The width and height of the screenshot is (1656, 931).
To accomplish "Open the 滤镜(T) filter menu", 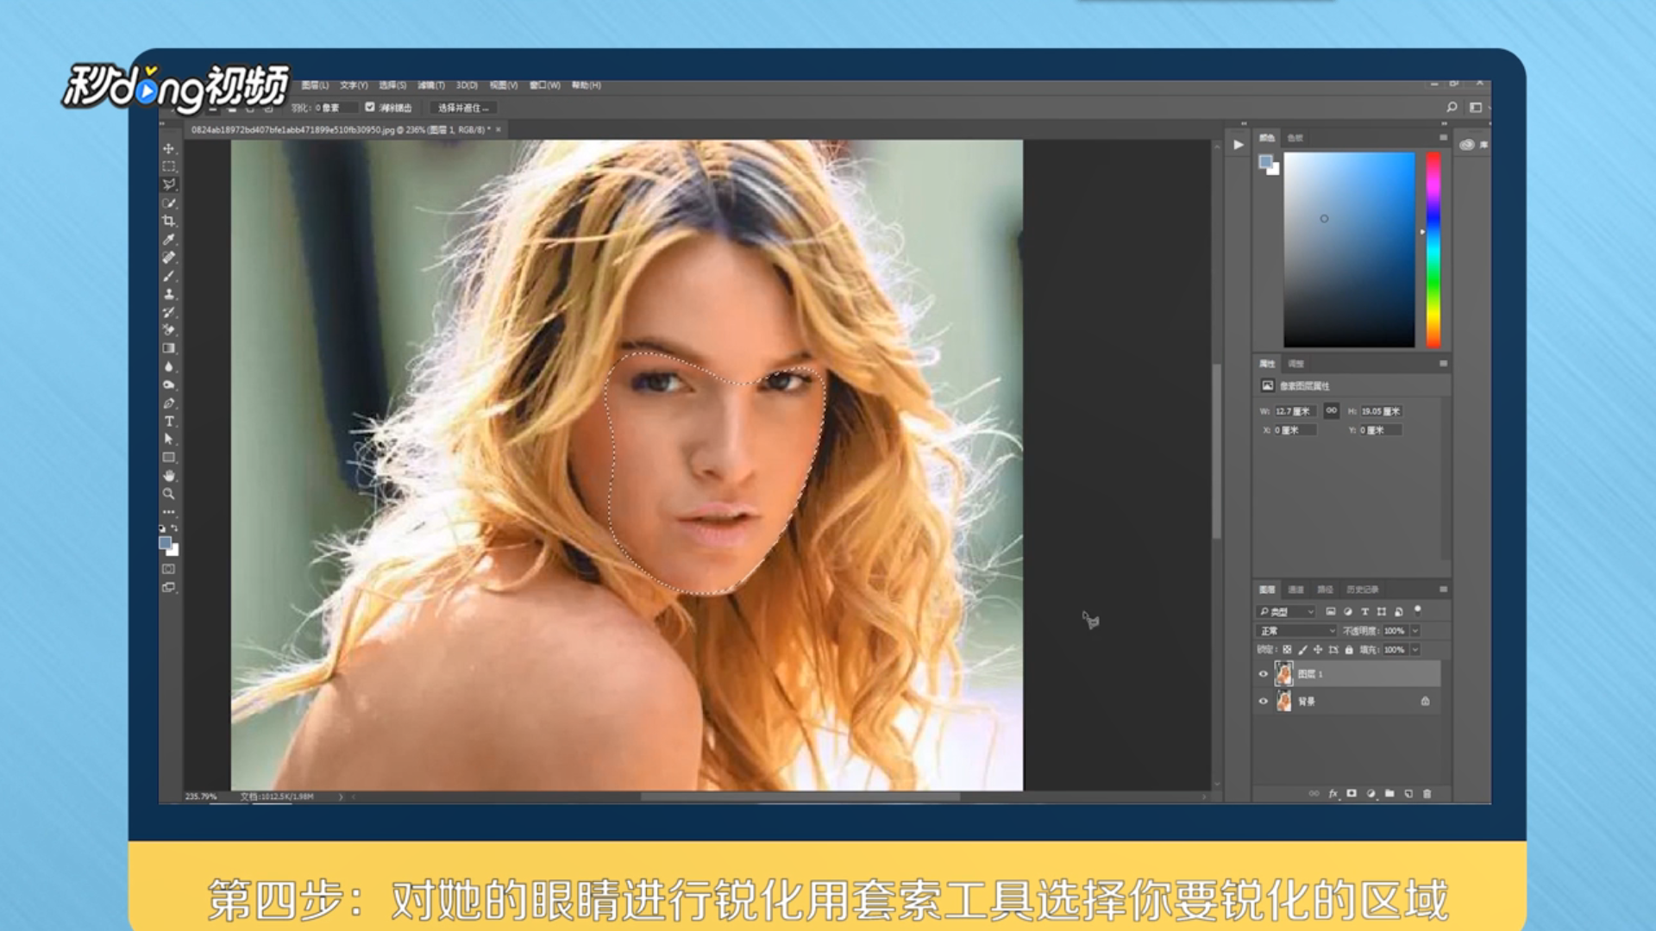I will [x=430, y=85].
